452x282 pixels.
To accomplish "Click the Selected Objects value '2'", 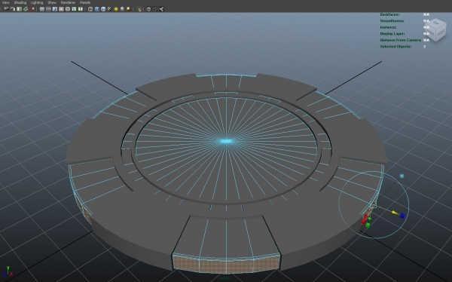I will point(424,47).
